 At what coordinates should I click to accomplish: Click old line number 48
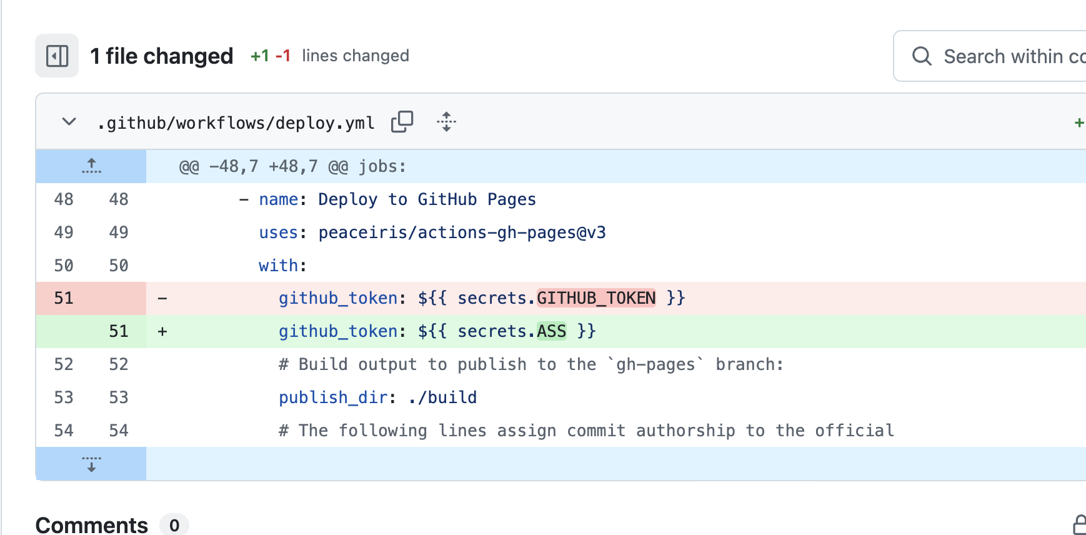64,199
